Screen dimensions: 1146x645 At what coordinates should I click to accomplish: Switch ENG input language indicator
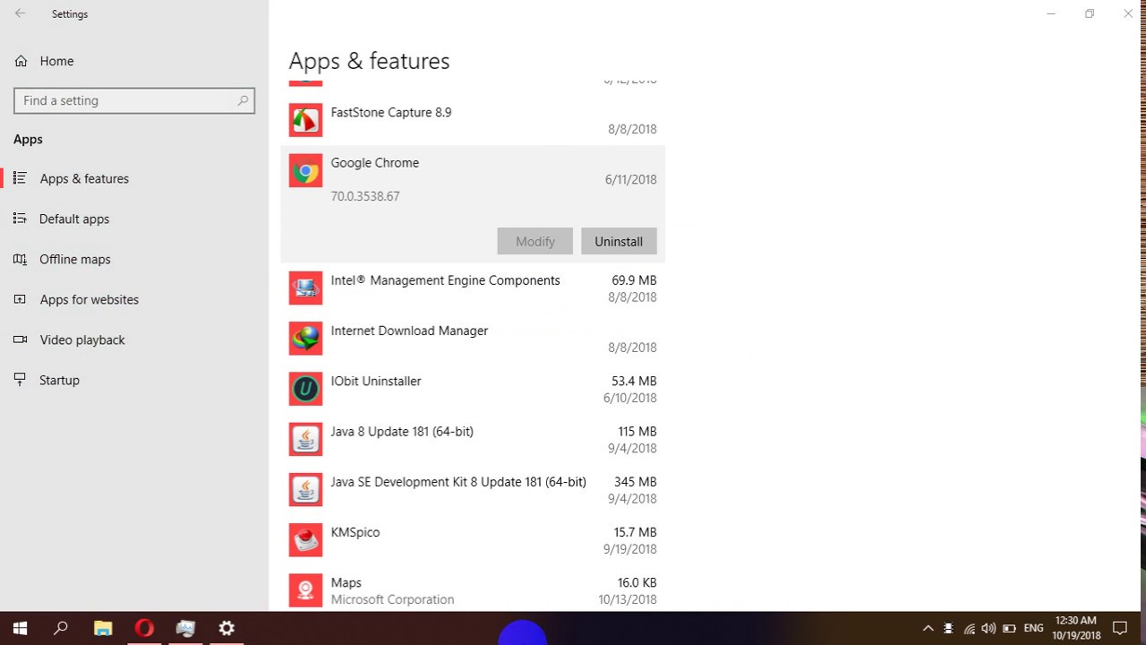[1033, 629]
